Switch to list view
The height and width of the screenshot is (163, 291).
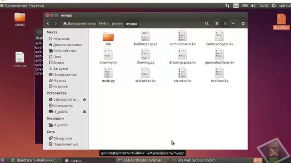pyautogui.click(x=216, y=24)
